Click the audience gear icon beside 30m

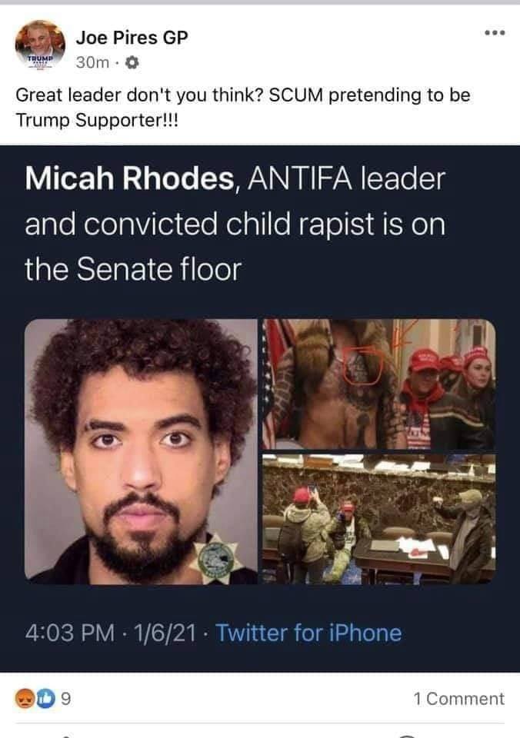tap(133, 62)
